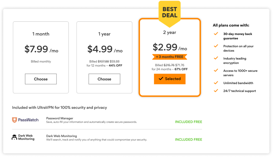Click the Dark Web Monitoring spy icon
Image resolution: width=273 pixels, height=157 pixels.
click(x=15, y=137)
